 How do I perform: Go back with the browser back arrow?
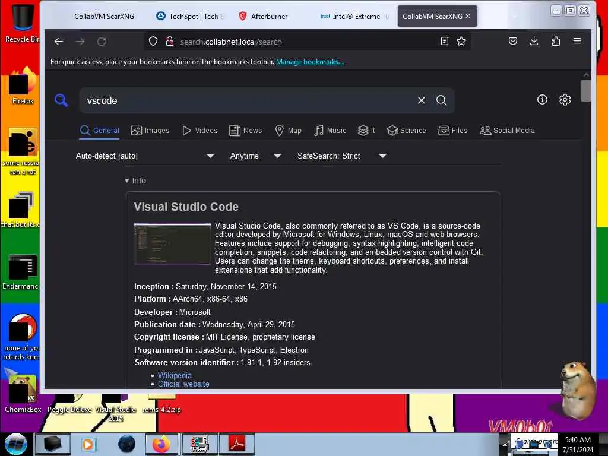(59, 42)
